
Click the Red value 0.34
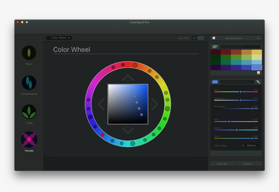(255, 120)
